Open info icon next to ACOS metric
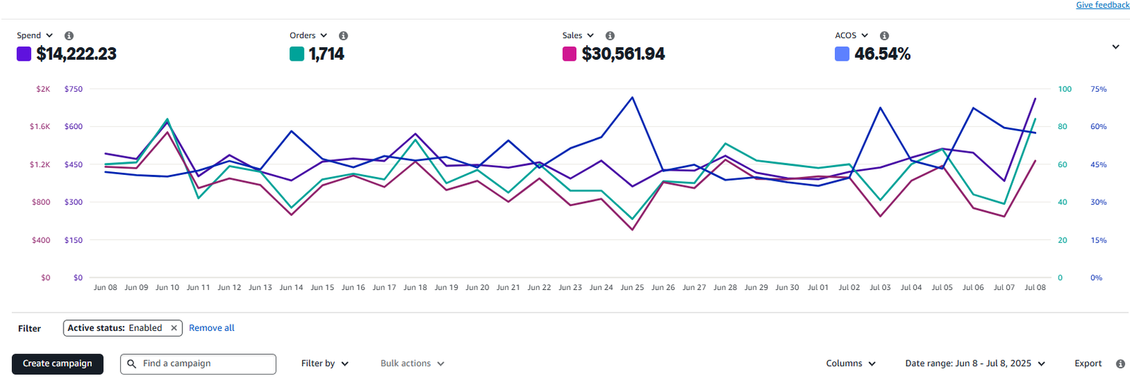This screenshot has width=1130, height=383. [x=884, y=35]
